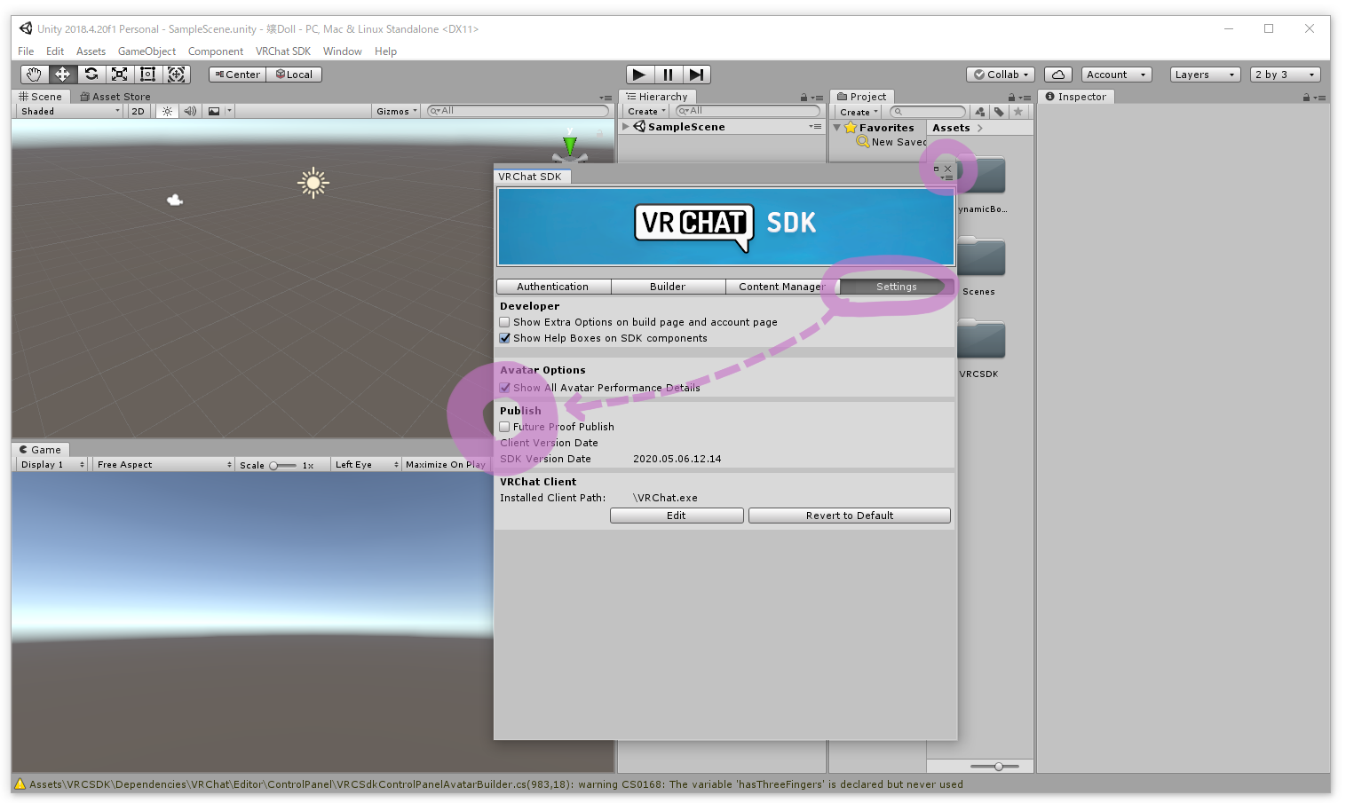Toggle Local handle rotation button
The height and width of the screenshot is (803, 1346).
pyautogui.click(x=294, y=75)
